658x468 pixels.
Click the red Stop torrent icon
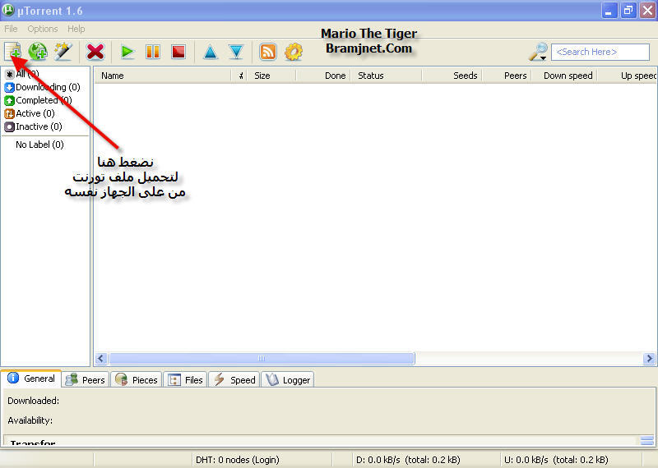click(x=178, y=52)
